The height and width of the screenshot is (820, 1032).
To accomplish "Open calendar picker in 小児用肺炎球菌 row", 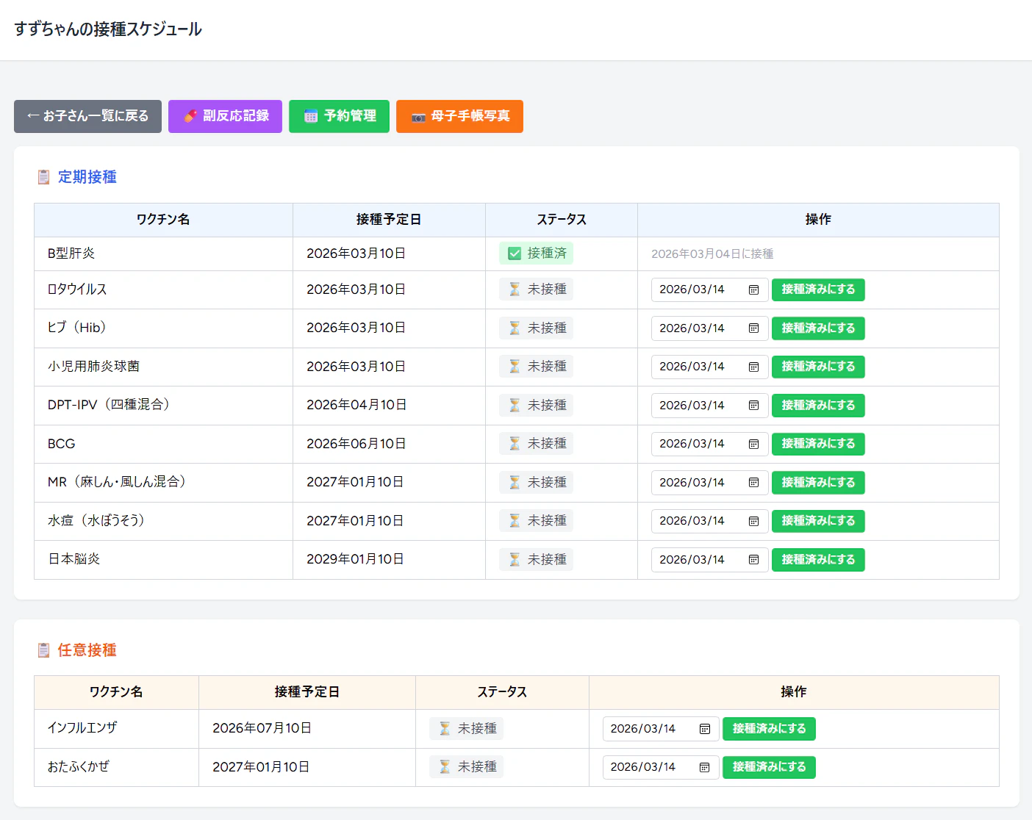I will (x=753, y=367).
